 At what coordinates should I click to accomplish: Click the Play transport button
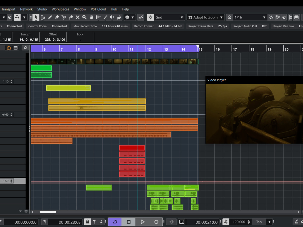click(x=142, y=222)
